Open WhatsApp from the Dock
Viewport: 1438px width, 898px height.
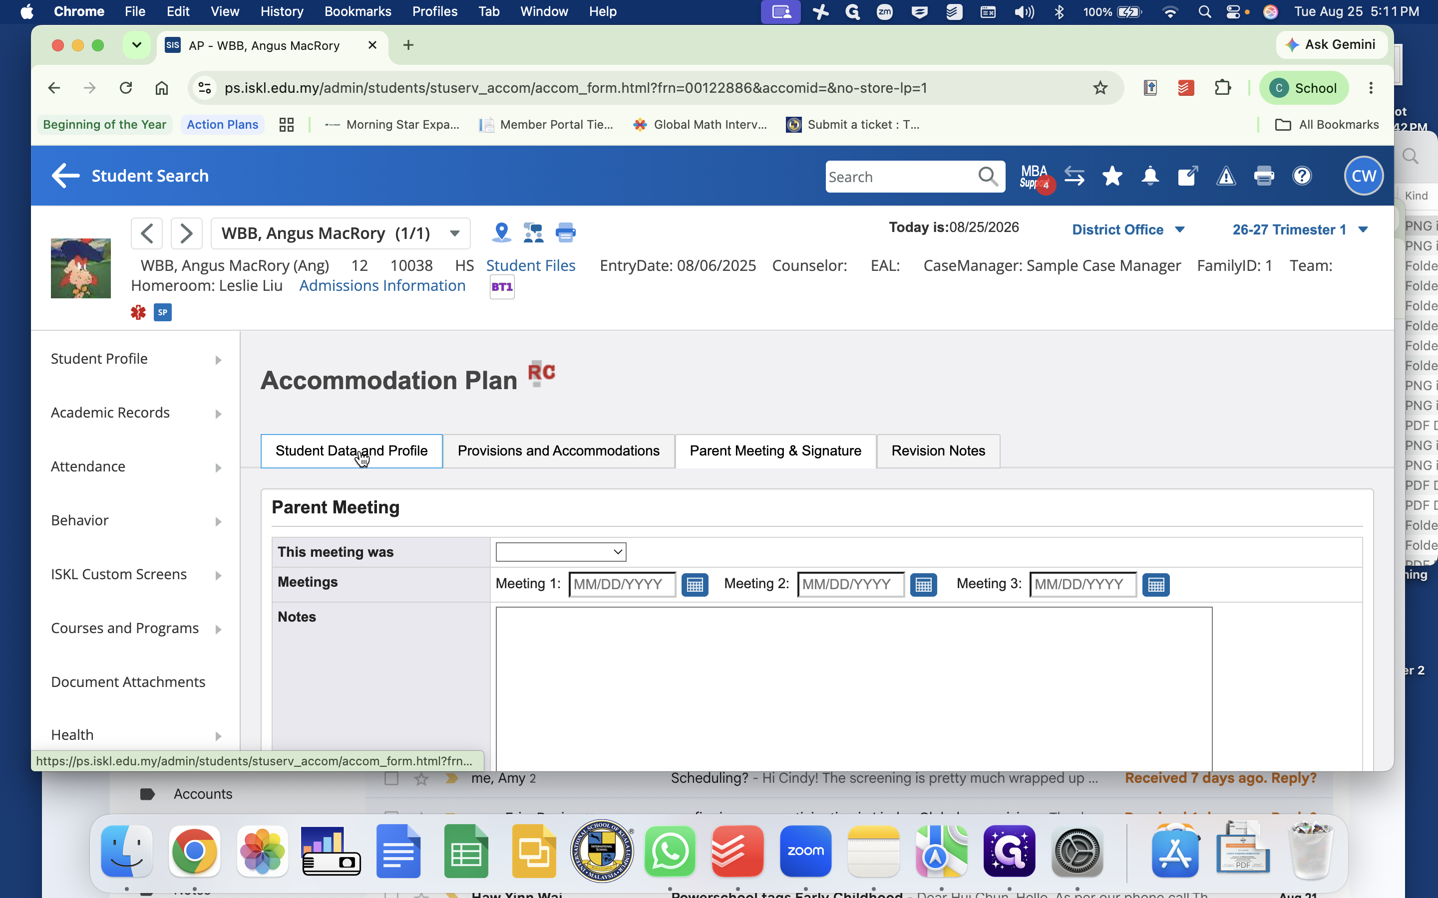(670, 851)
